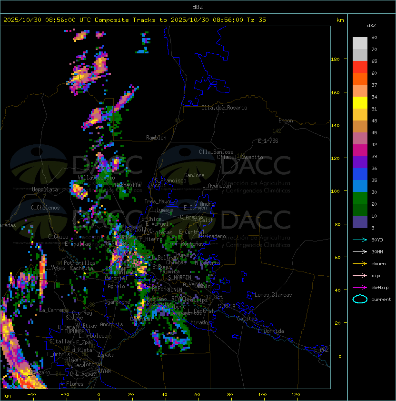Click the bright yellow 51–54 dBZ swatch
396x401 pixels.
point(360,102)
